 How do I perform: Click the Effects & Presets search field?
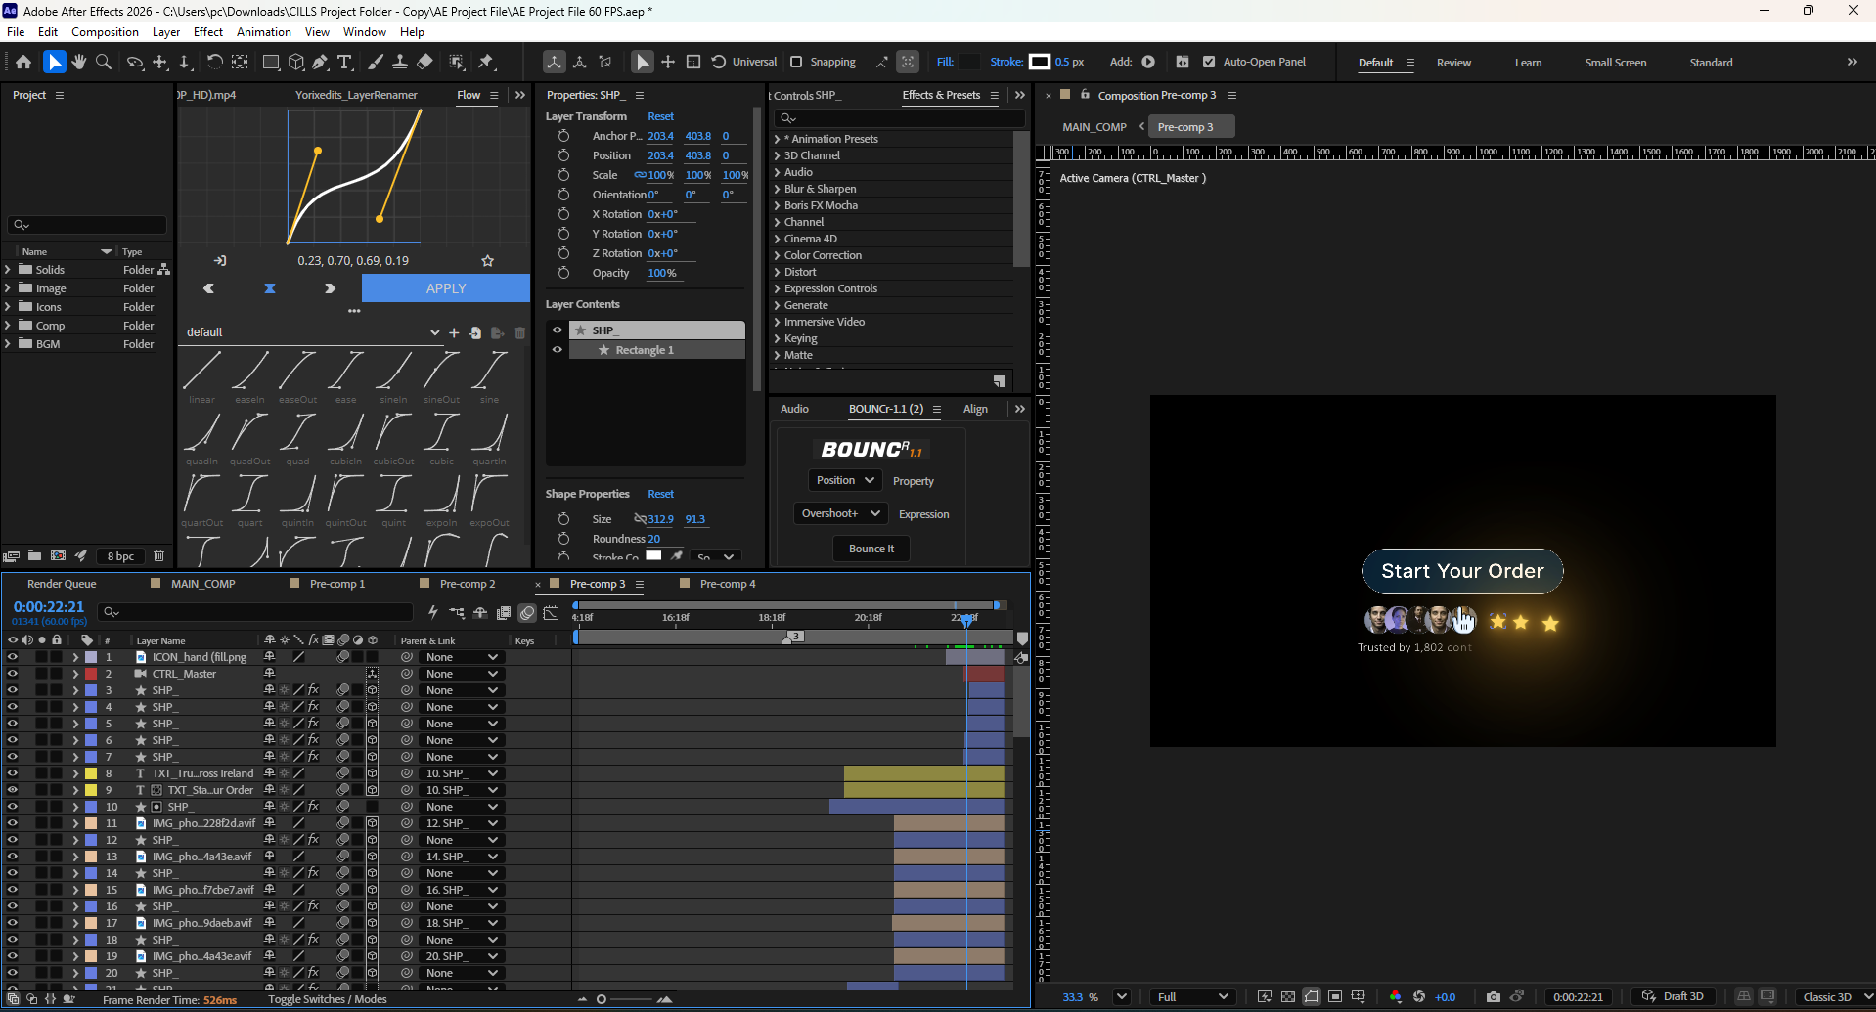[x=900, y=117]
